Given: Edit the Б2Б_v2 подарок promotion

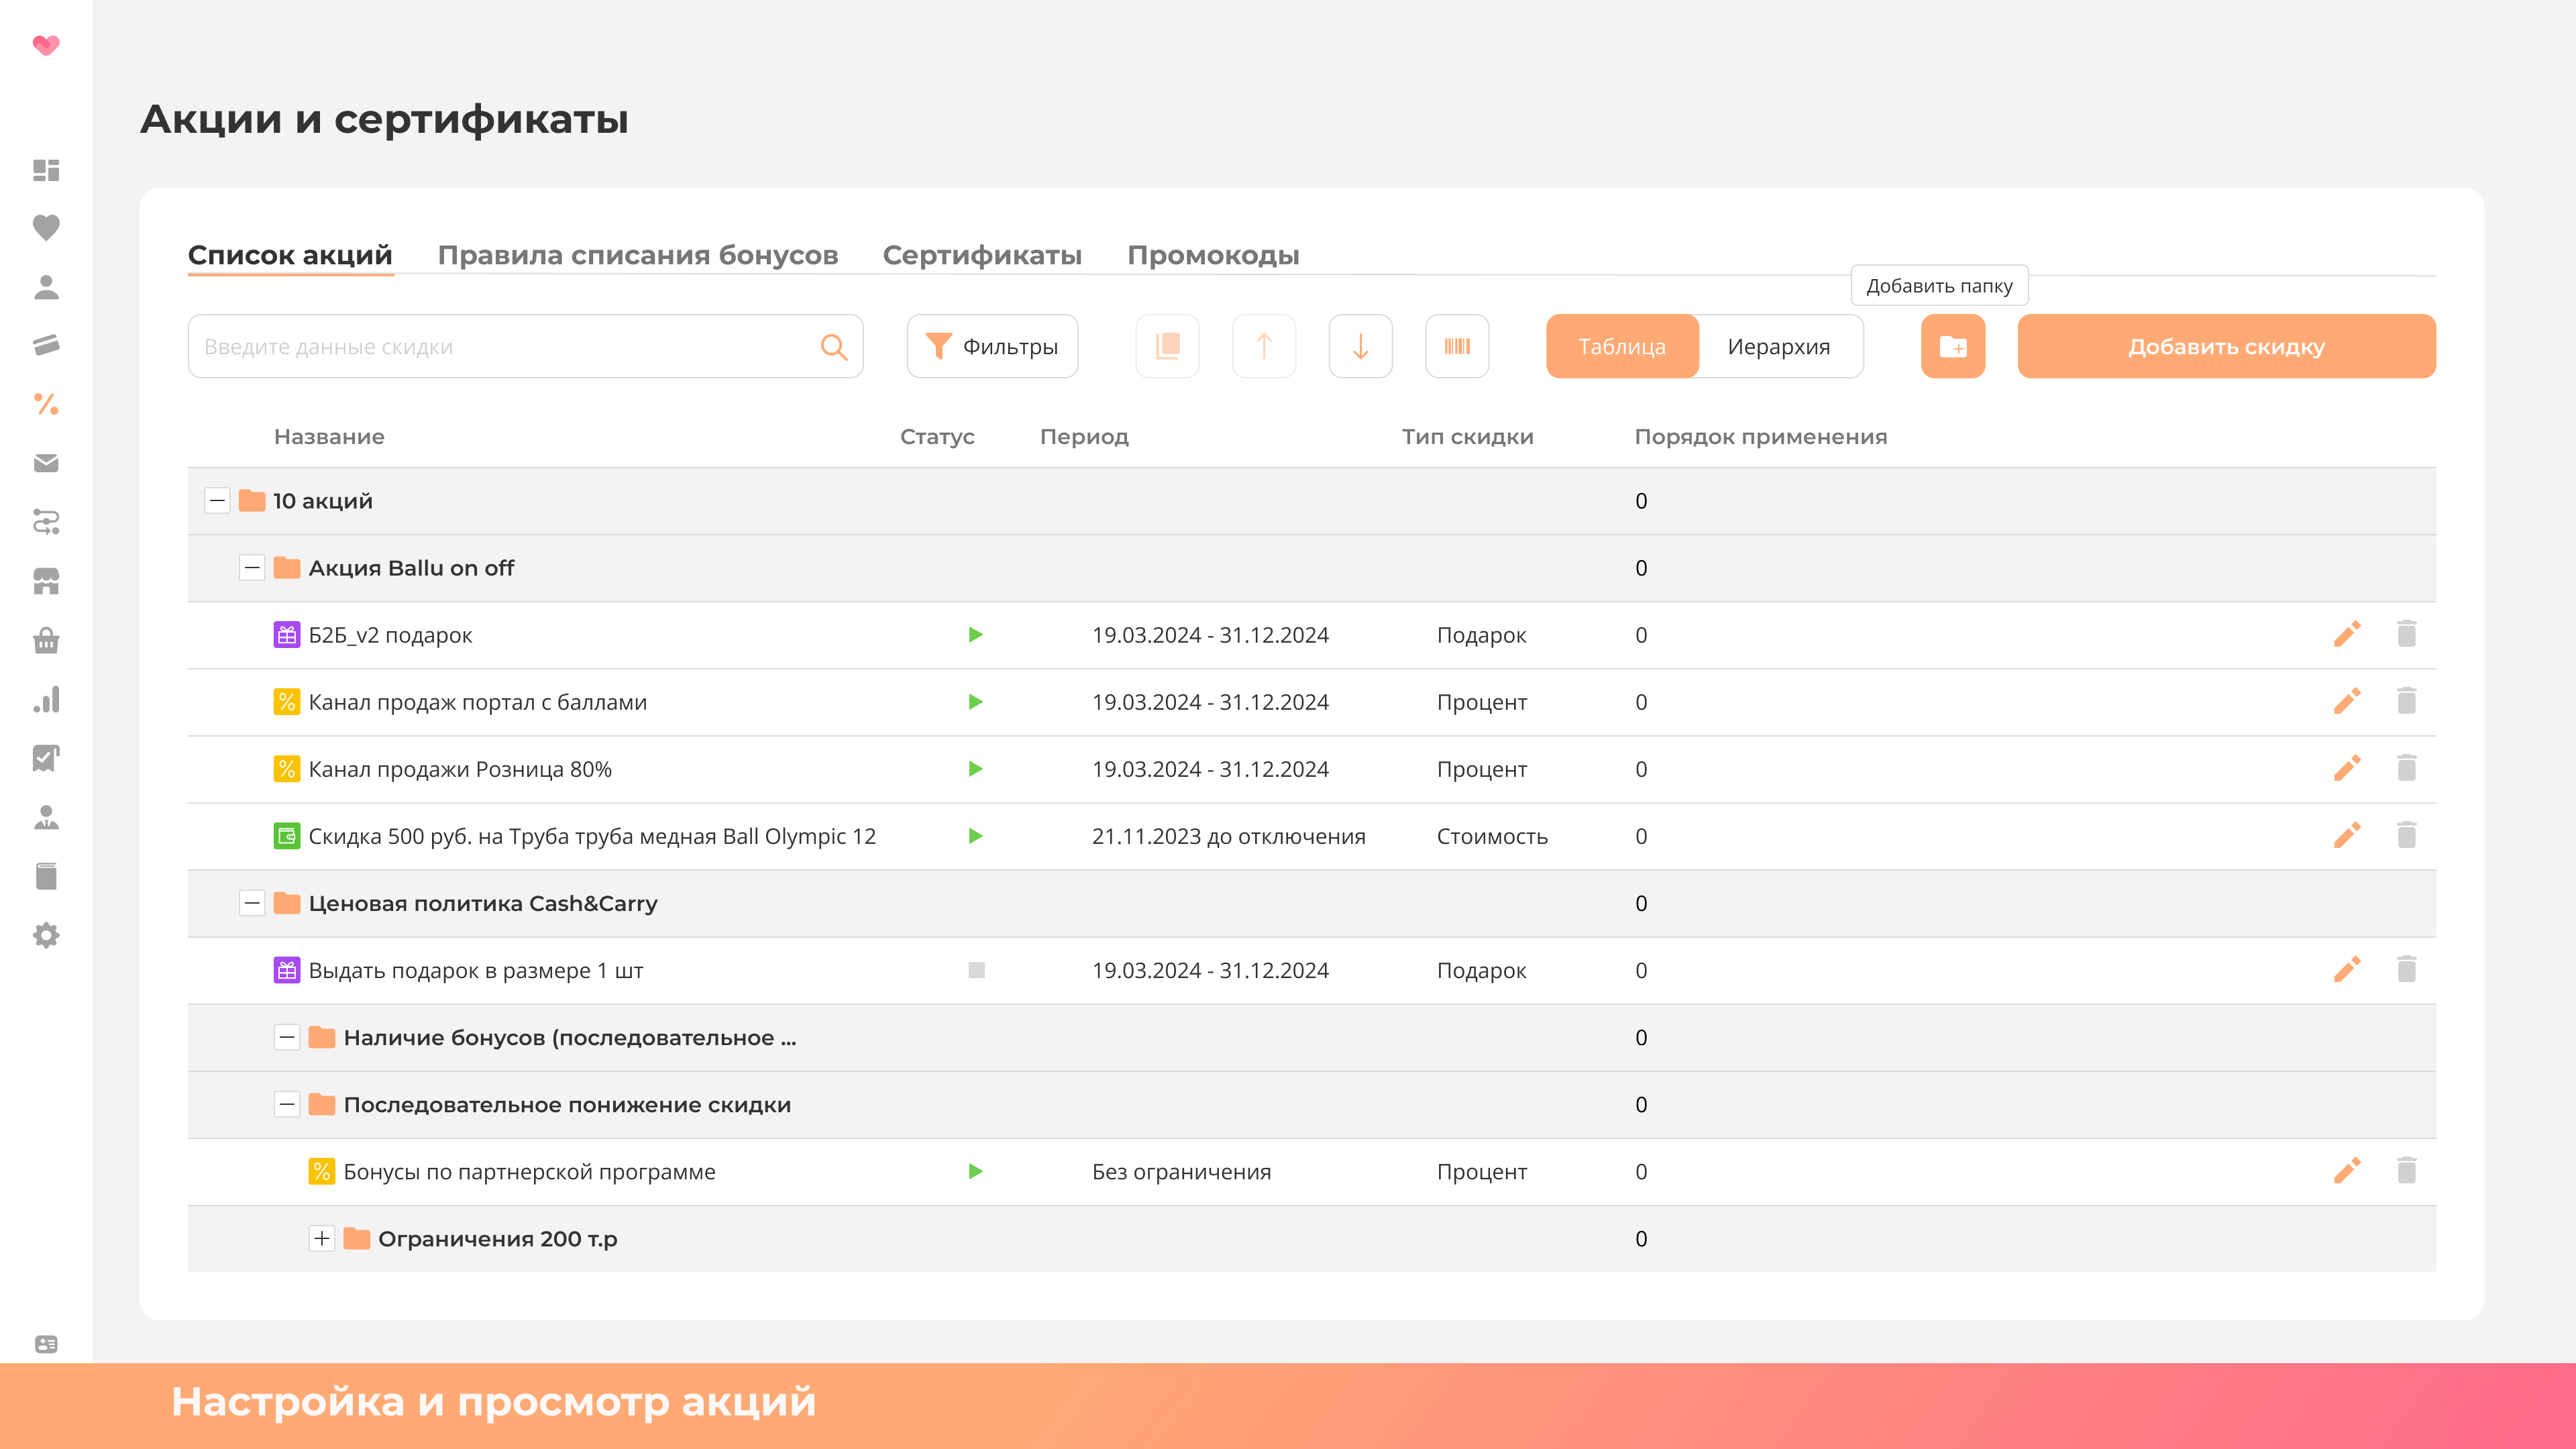Looking at the screenshot, I should (2347, 634).
